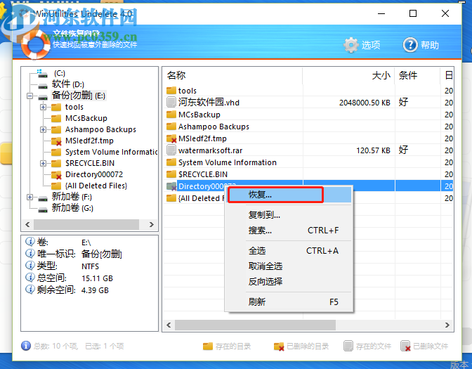Choose 恢复... from the context menu

[289, 195]
